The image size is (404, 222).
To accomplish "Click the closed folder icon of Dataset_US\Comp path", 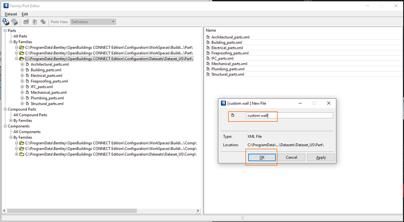I will pyautogui.click(x=22, y=154).
